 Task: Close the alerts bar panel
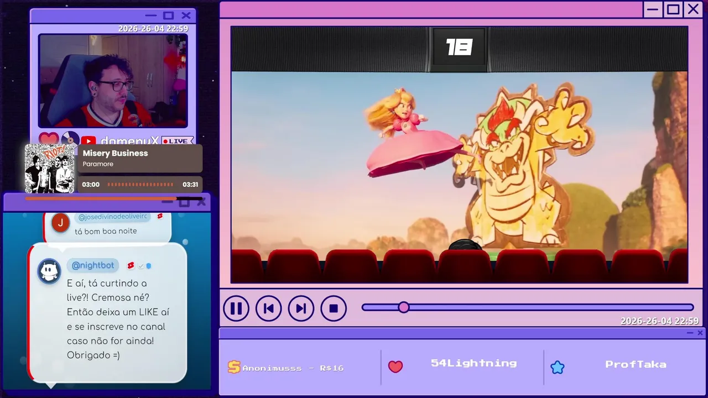(700, 333)
